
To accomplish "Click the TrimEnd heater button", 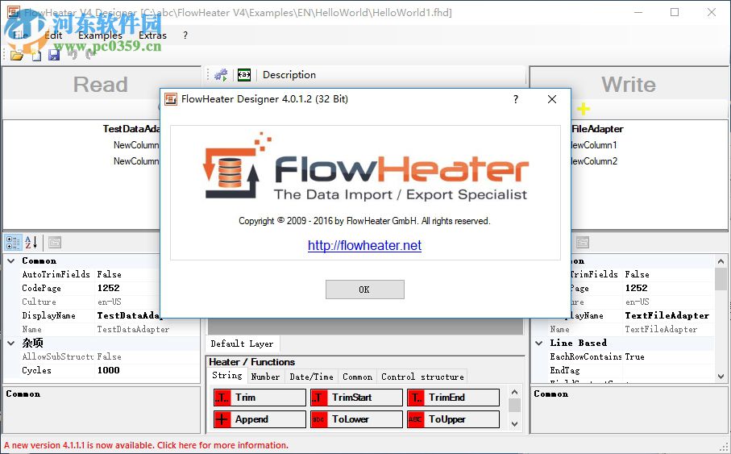I will click(453, 398).
